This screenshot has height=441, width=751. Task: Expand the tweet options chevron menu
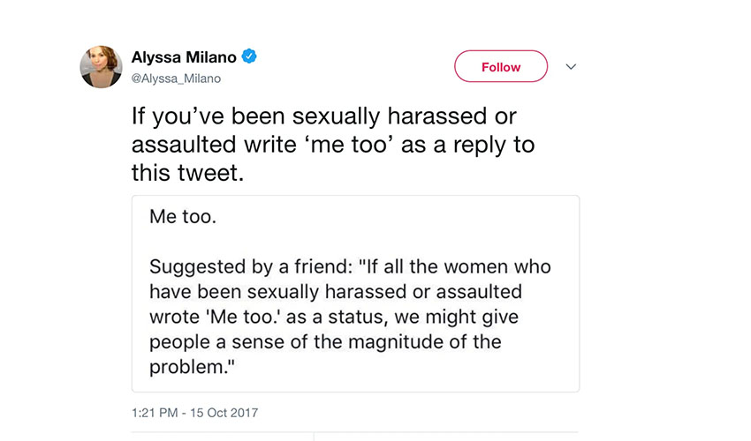click(571, 67)
